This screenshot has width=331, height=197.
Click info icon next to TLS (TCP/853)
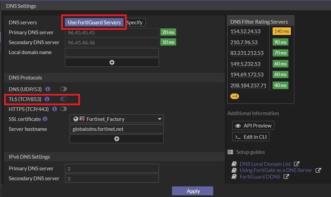(47, 99)
